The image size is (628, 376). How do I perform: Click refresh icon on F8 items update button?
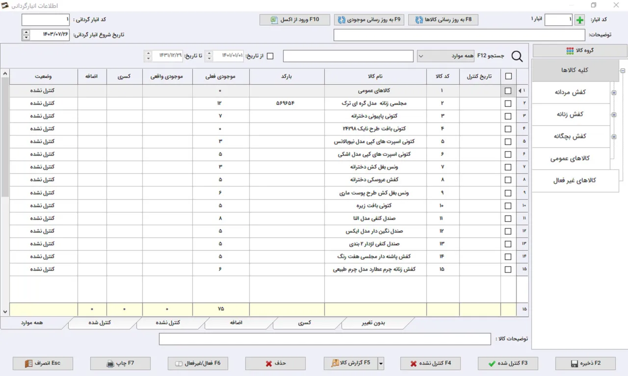click(419, 20)
